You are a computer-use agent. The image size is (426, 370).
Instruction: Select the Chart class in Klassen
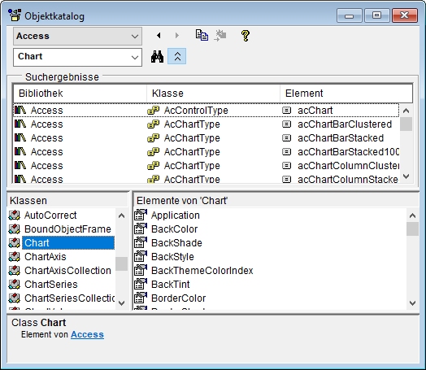tap(68, 243)
